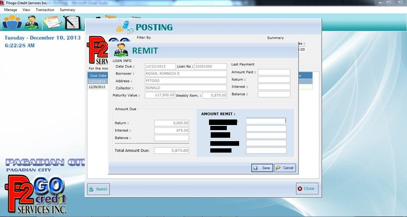
Task: Click the Address field showing PITOGO
Action: 186,81
